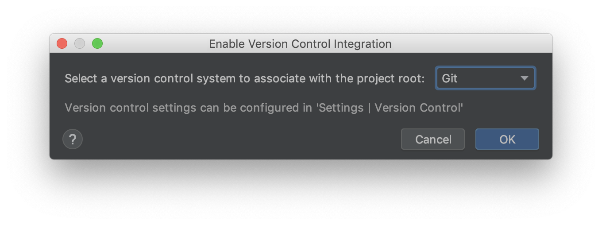Viewport: 602px width, 225px height.
Task: Confirm with the OK button
Action: point(507,139)
